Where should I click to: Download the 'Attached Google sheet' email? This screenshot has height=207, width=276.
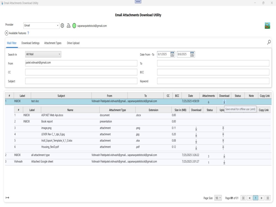pyautogui.click(x=224, y=162)
